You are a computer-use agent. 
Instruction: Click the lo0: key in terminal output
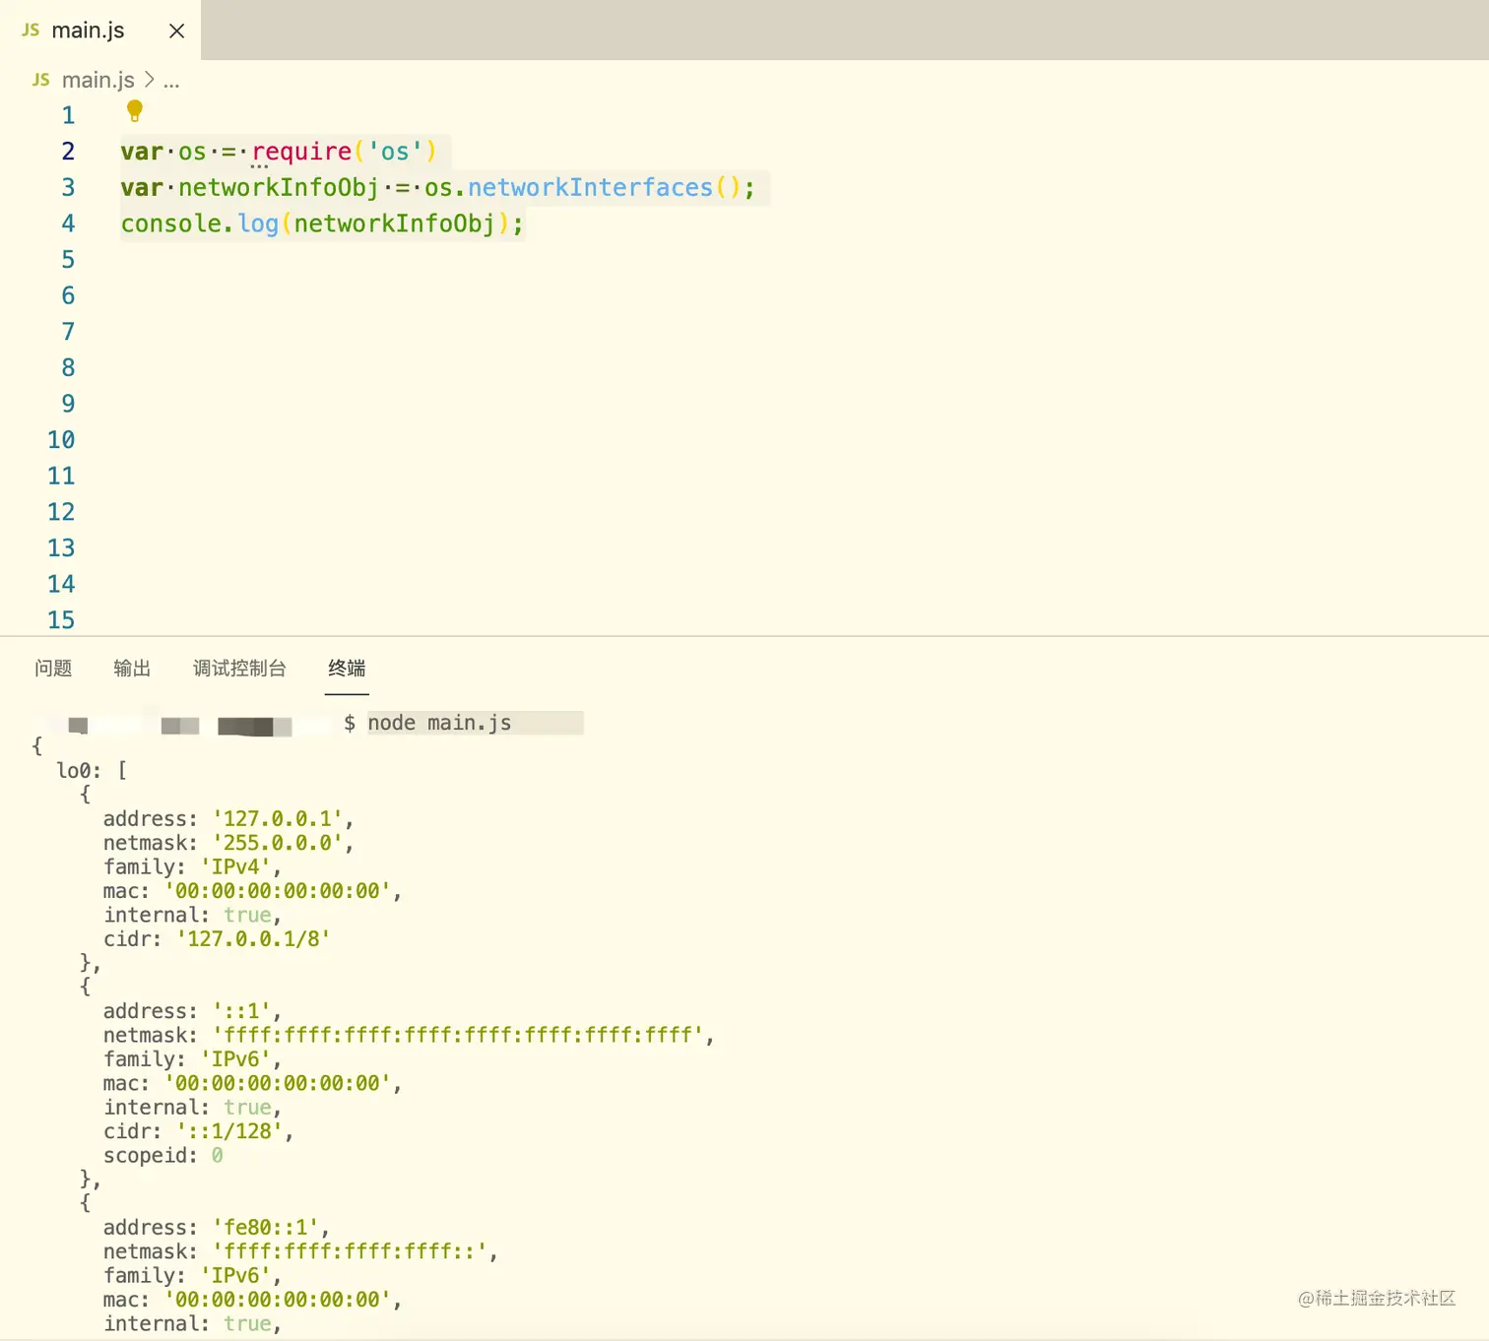(x=79, y=770)
